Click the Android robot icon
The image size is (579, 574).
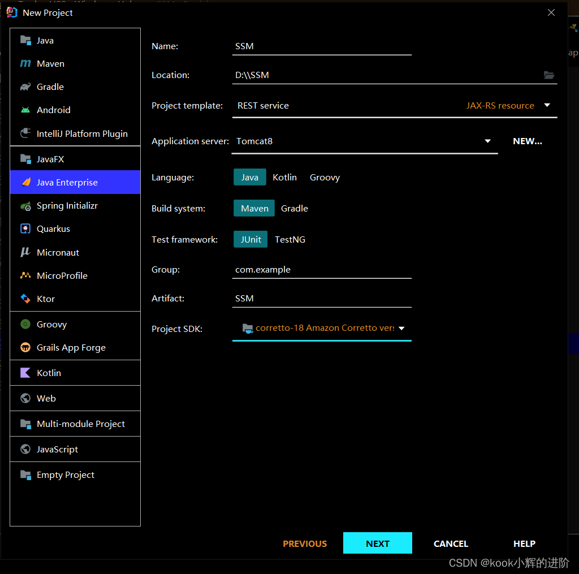[x=25, y=110]
